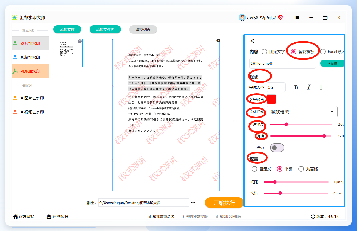Open the 微软雅黑 font dropdown
Image resolution: width=357 pixels, height=231 pixels.
pos(302,112)
